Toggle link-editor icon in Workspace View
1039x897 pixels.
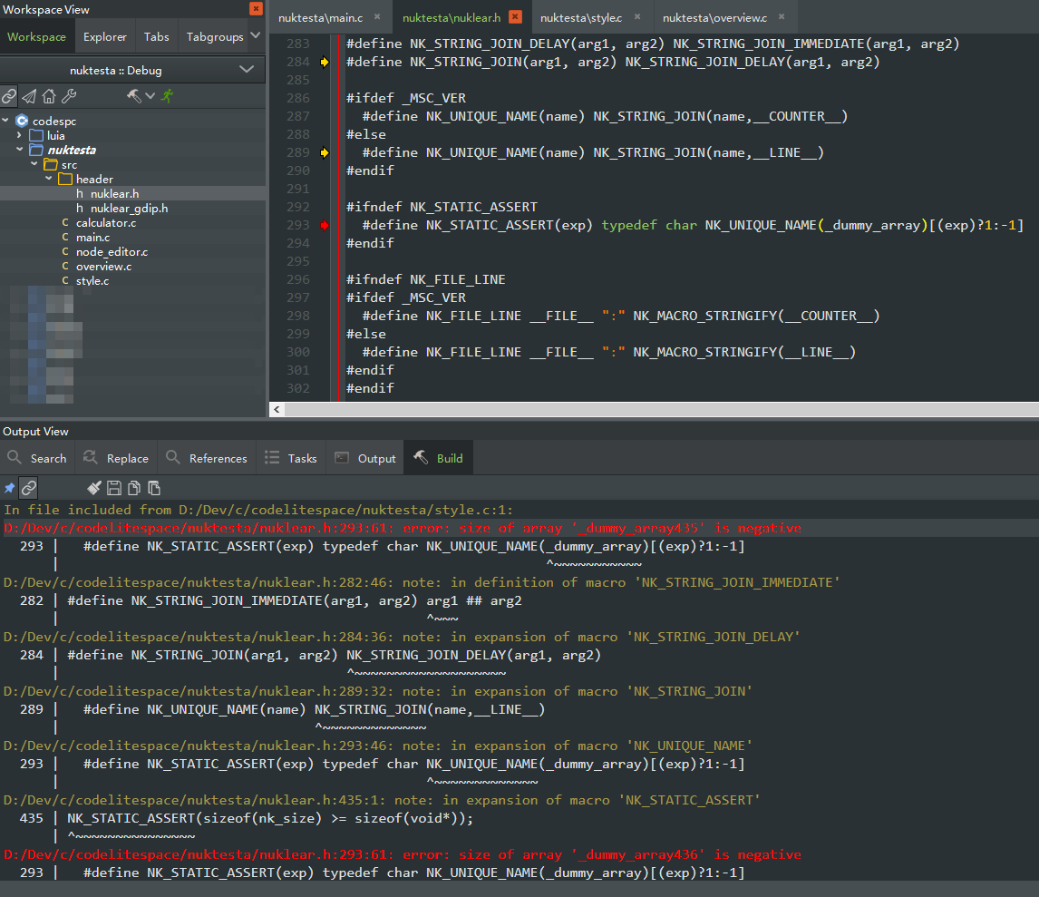pos(9,95)
